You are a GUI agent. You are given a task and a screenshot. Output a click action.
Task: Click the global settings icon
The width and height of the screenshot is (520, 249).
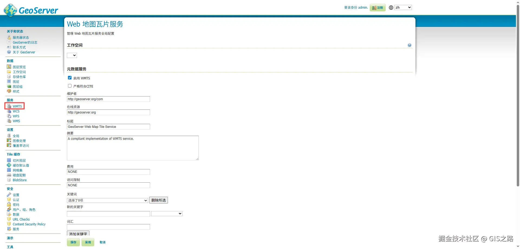tap(9, 136)
